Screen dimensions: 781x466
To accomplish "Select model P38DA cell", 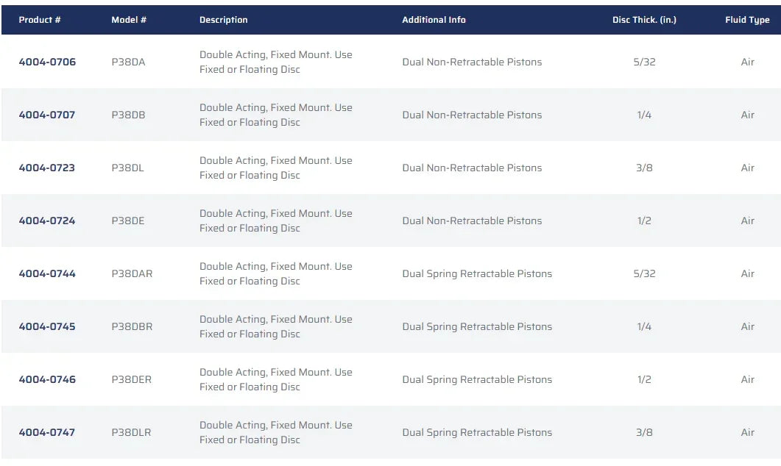I will pos(129,62).
